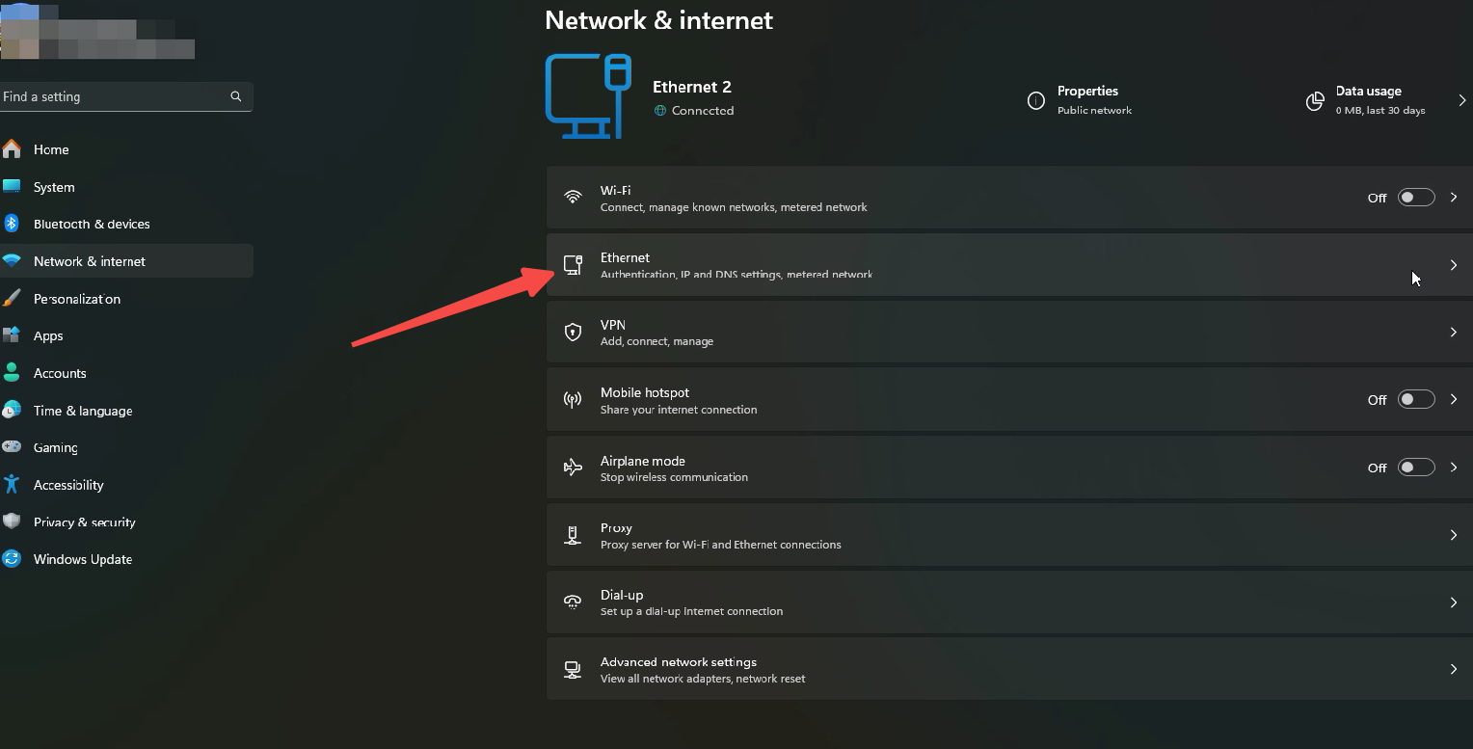This screenshot has width=1473, height=749.
Task: Open Proxy page with its chevron
Action: pos(1454,535)
